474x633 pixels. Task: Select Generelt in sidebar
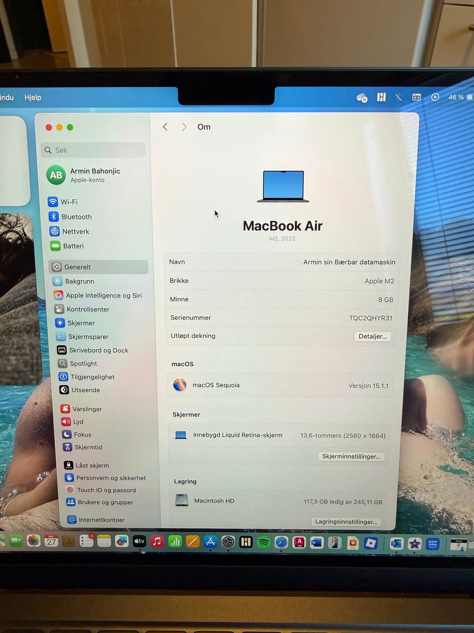(99, 267)
